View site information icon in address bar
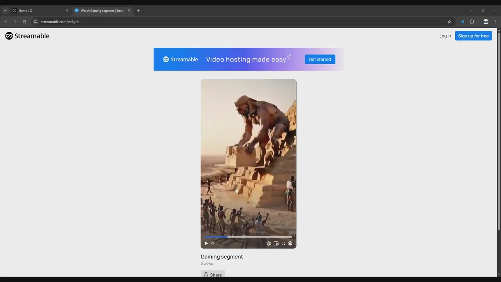501x282 pixels. pos(36,22)
